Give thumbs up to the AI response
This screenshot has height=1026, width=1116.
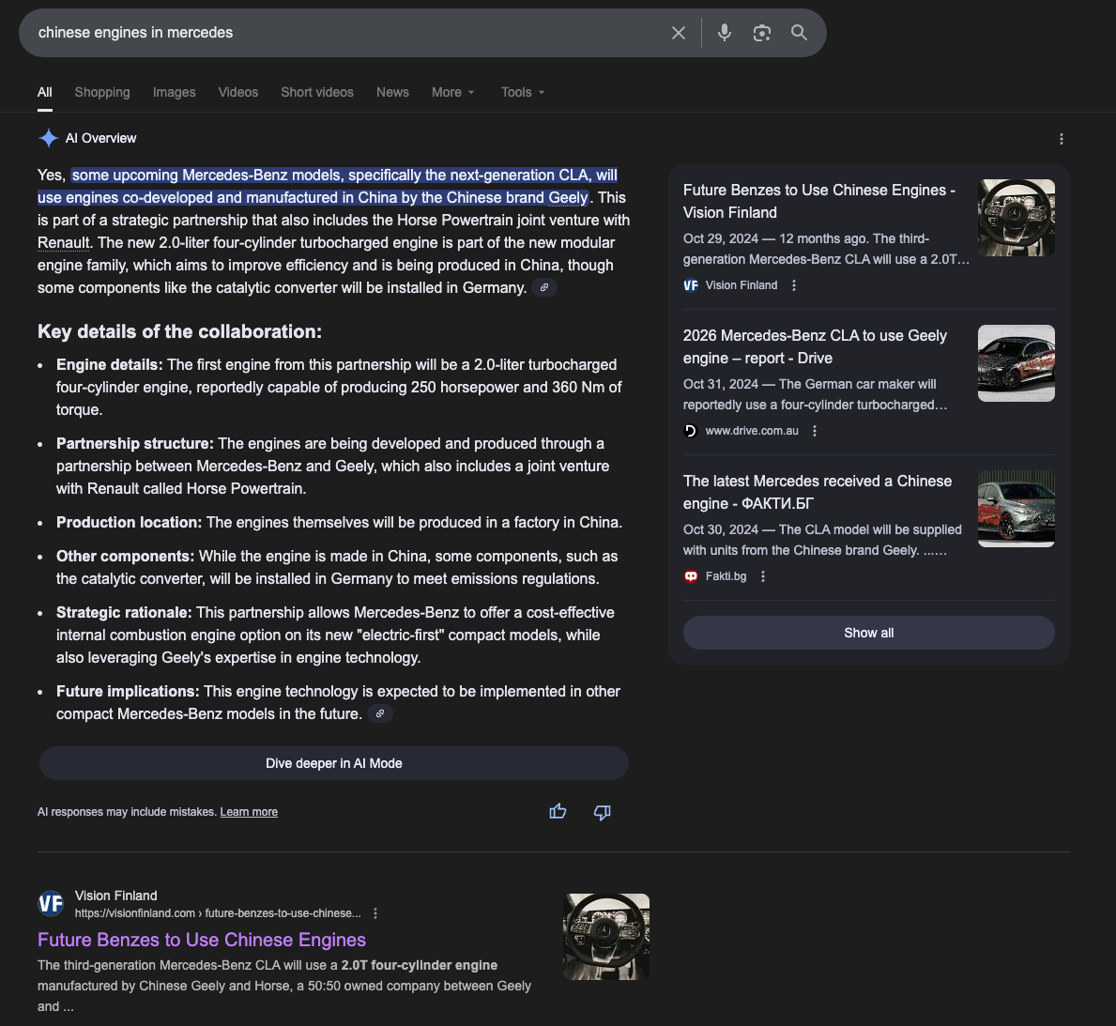point(558,812)
